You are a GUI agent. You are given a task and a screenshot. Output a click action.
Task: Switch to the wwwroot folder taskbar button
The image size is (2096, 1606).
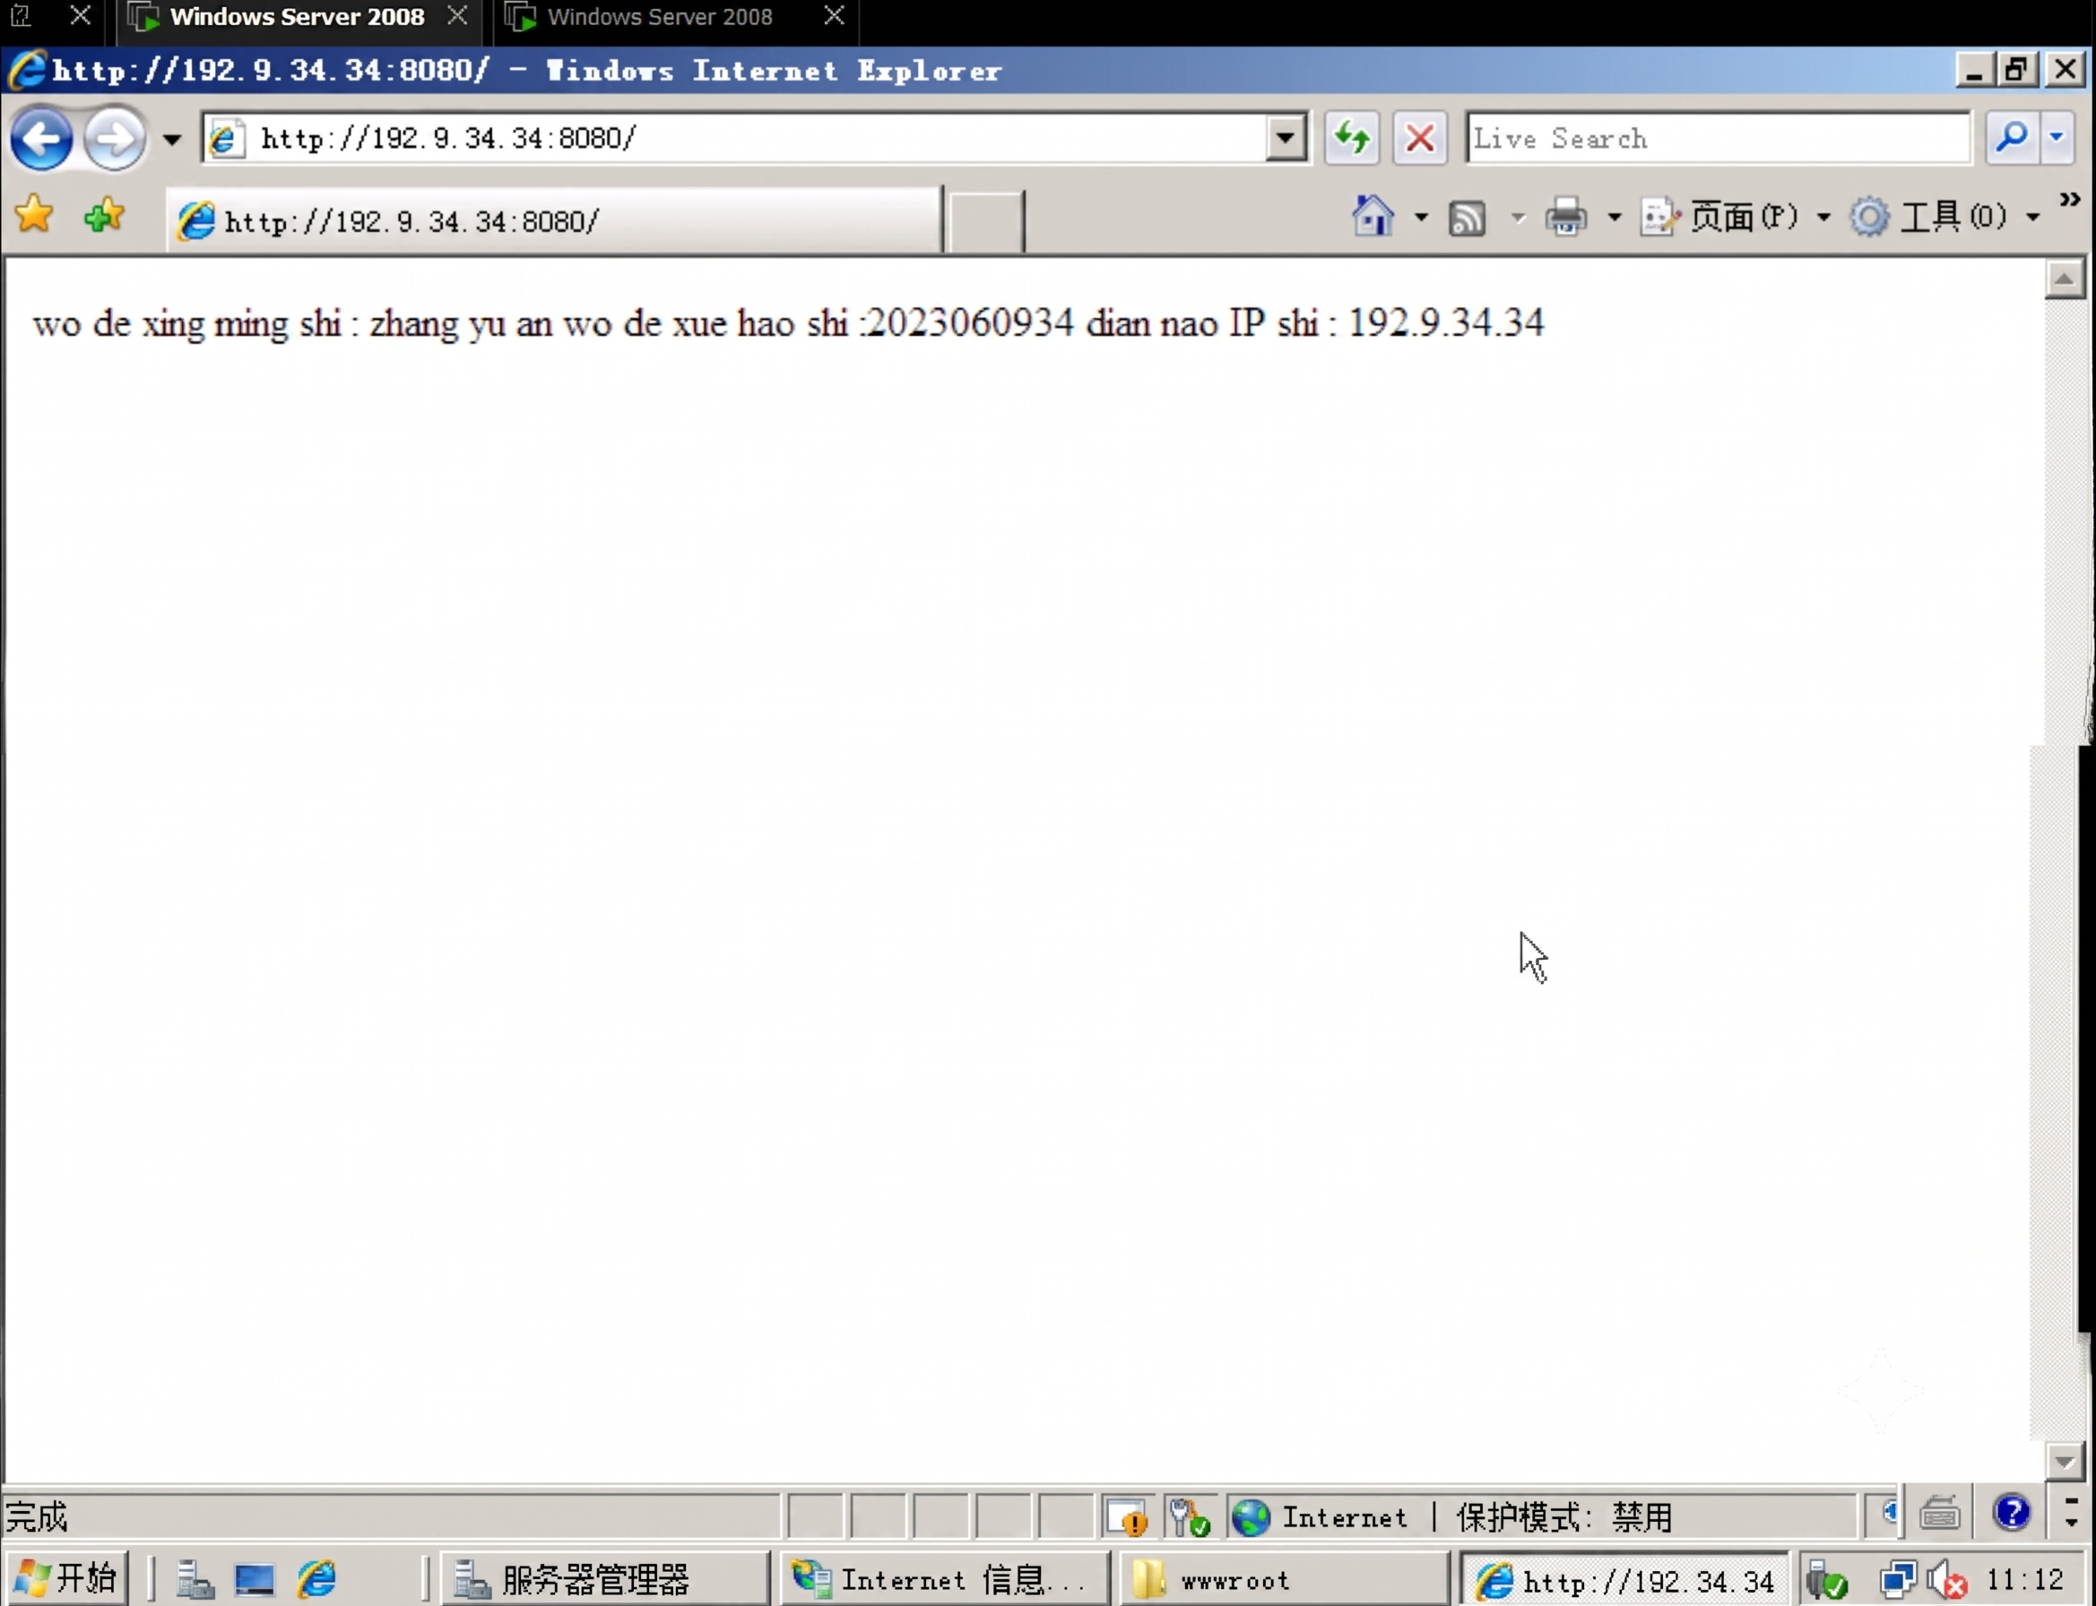click(x=1284, y=1579)
